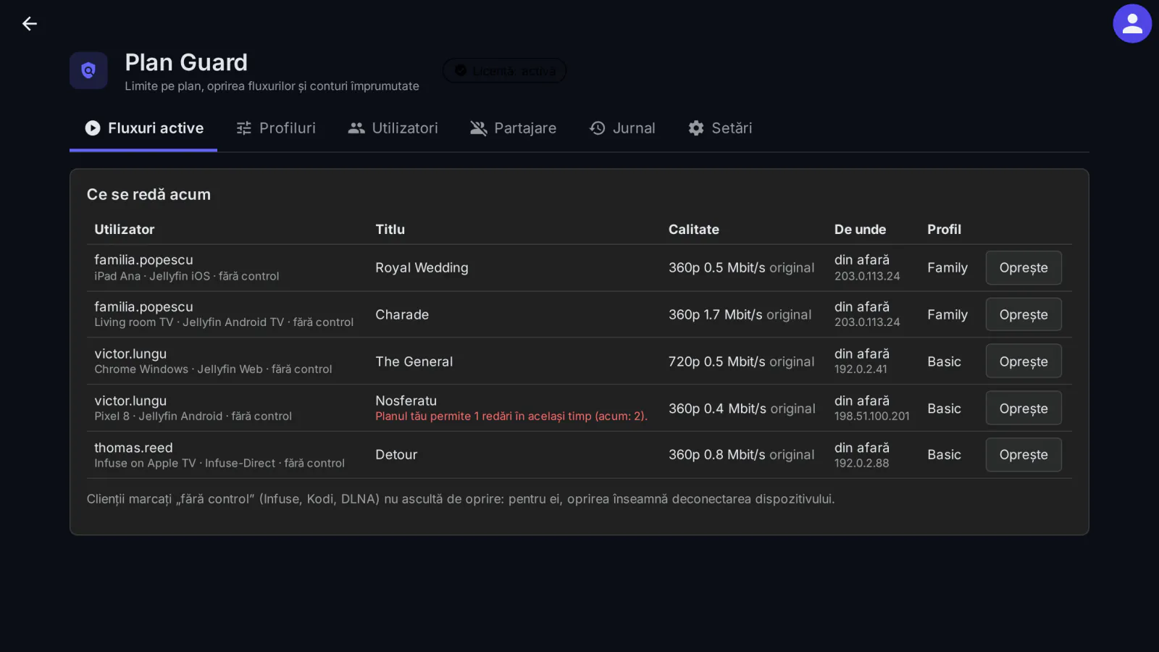
Task: Stop the Charade stream with Oprește
Action: coord(1024,314)
